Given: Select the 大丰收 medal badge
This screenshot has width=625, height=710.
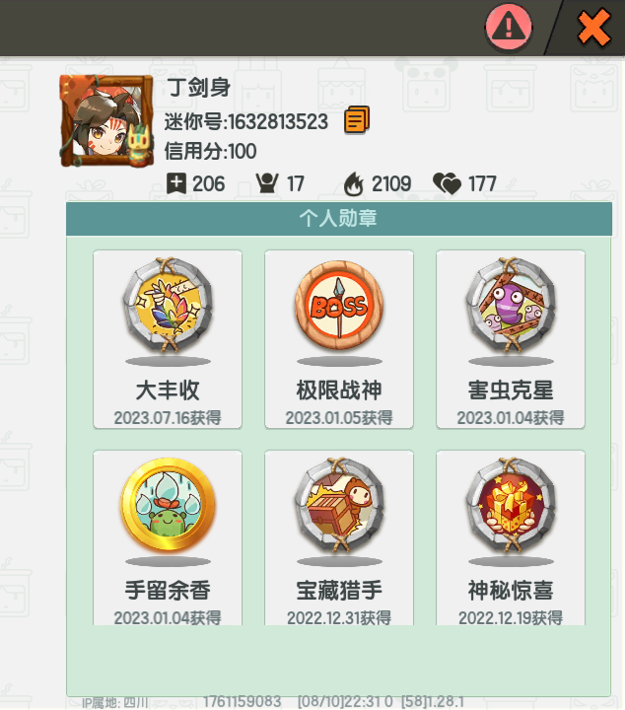Looking at the screenshot, I should click(168, 305).
